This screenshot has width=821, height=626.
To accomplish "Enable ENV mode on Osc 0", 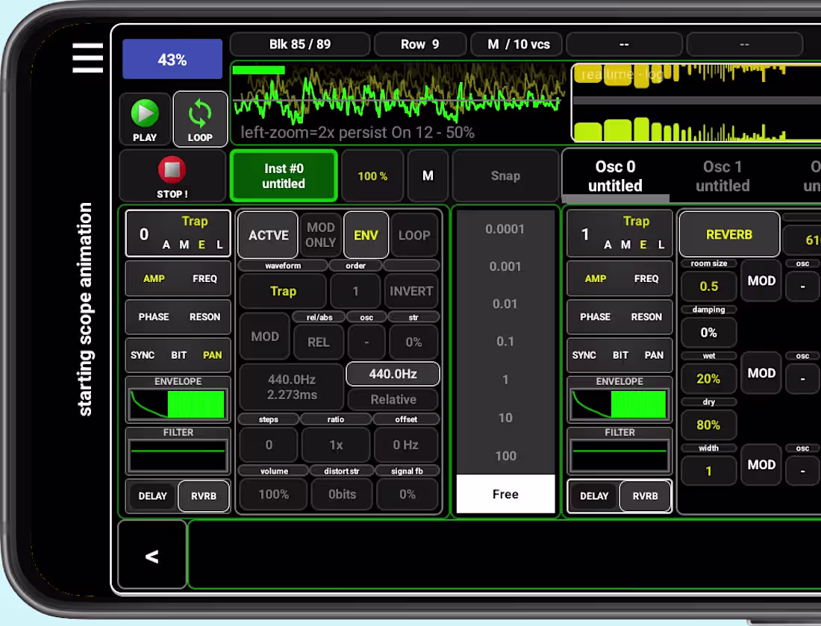I will pyautogui.click(x=365, y=235).
